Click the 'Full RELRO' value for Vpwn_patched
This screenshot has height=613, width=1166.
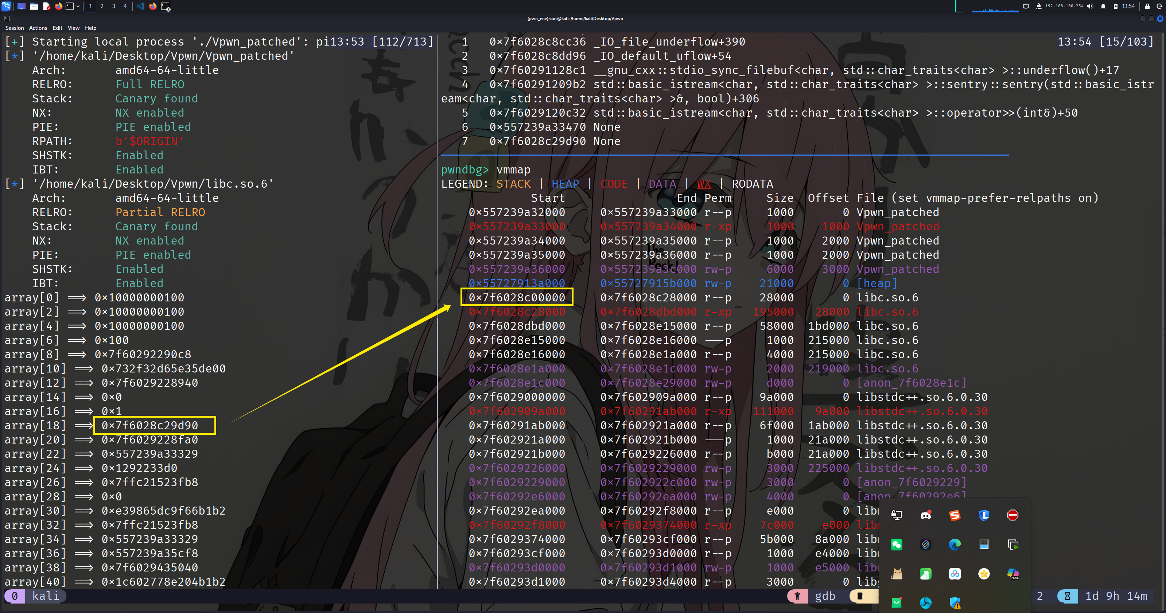coord(150,84)
